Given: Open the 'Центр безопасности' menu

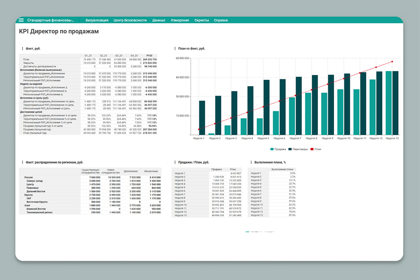Looking at the screenshot, I should point(130,20).
